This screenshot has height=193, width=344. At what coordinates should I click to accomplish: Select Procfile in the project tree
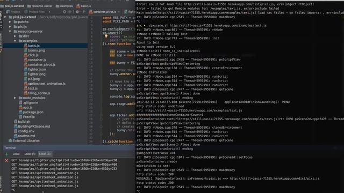coord(28,117)
